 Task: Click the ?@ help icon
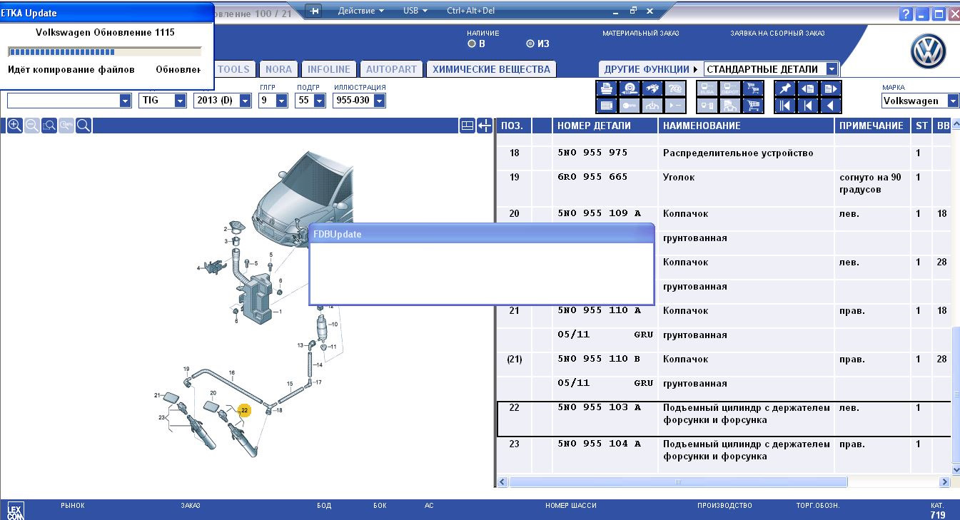675,88
